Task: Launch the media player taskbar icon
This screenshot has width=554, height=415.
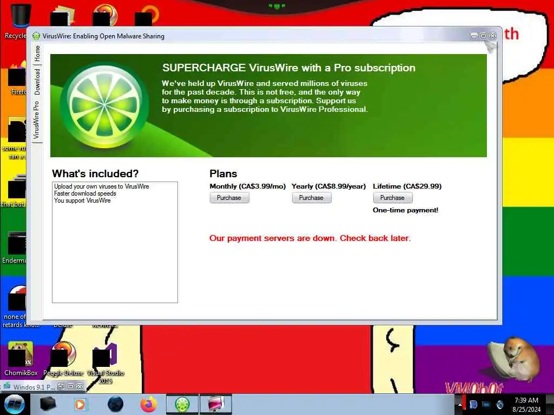Action: pos(80,404)
